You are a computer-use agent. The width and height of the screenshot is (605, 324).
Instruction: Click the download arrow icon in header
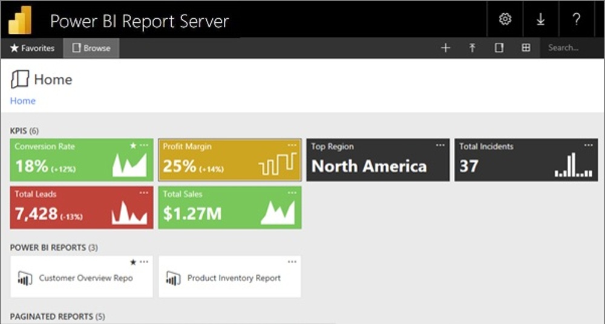pyautogui.click(x=540, y=19)
